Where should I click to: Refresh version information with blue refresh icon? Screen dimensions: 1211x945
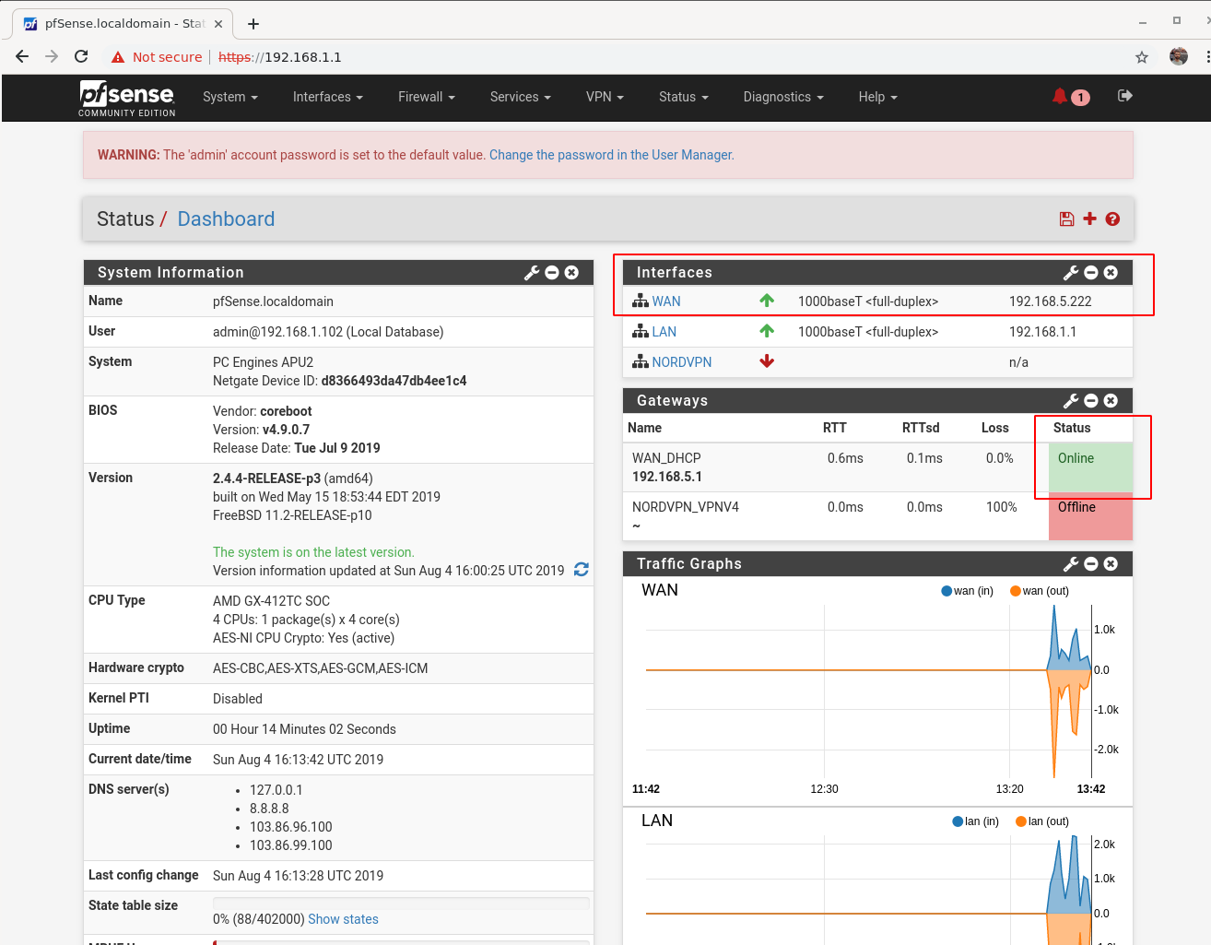[581, 570]
